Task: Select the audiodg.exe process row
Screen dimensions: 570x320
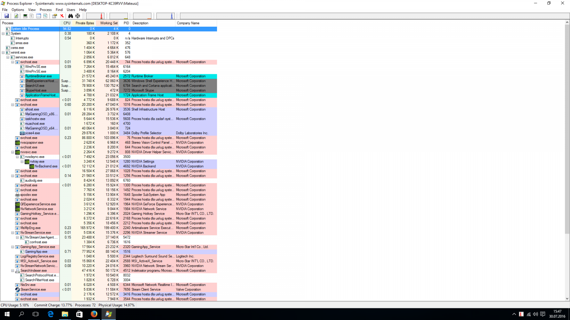Action: 109,181
